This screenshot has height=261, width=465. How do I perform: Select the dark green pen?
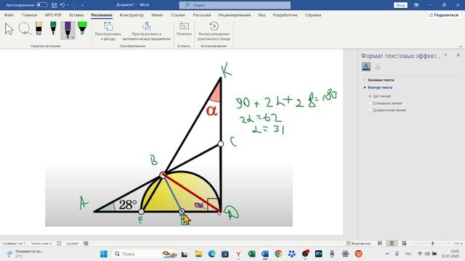[x=53, y=28]
